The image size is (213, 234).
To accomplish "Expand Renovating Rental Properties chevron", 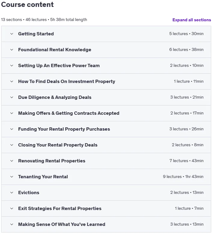I will point(12,161).
